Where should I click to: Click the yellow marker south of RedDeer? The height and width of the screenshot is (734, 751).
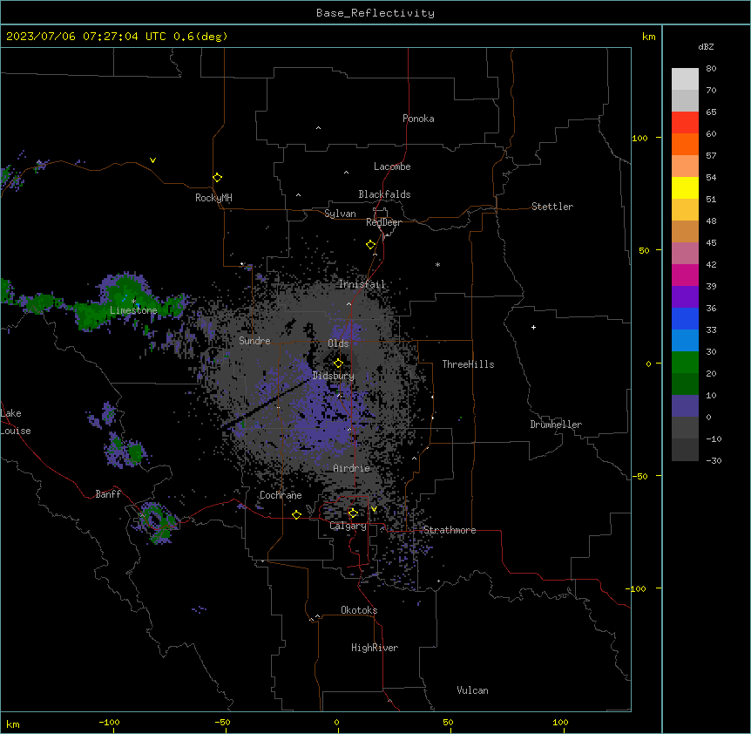click(x=370, y=245)
